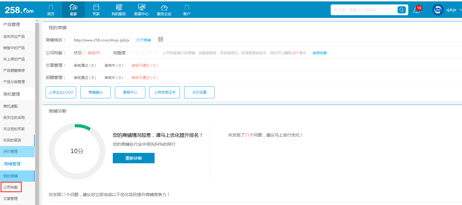Select 我的商铺 in sidebar

pyautogui.click(x=17, y=176)
